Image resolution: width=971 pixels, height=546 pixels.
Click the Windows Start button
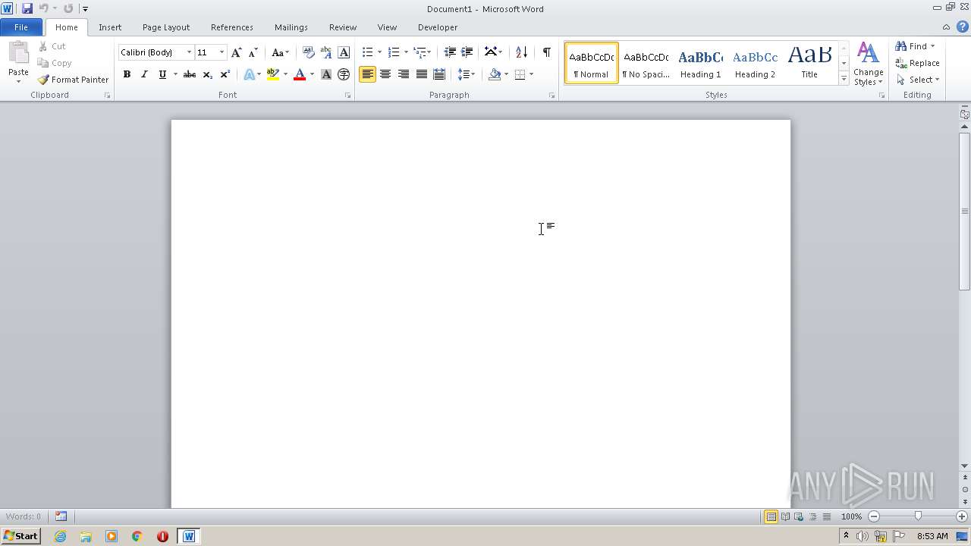20,536
